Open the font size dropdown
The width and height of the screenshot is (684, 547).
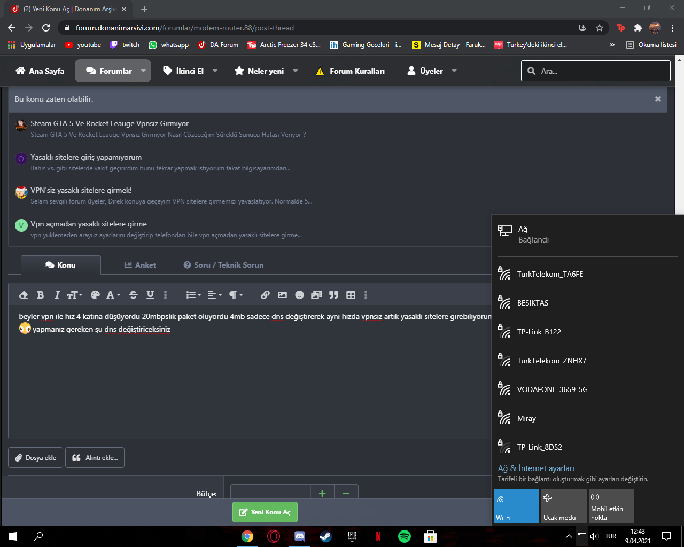coord(74,295)
